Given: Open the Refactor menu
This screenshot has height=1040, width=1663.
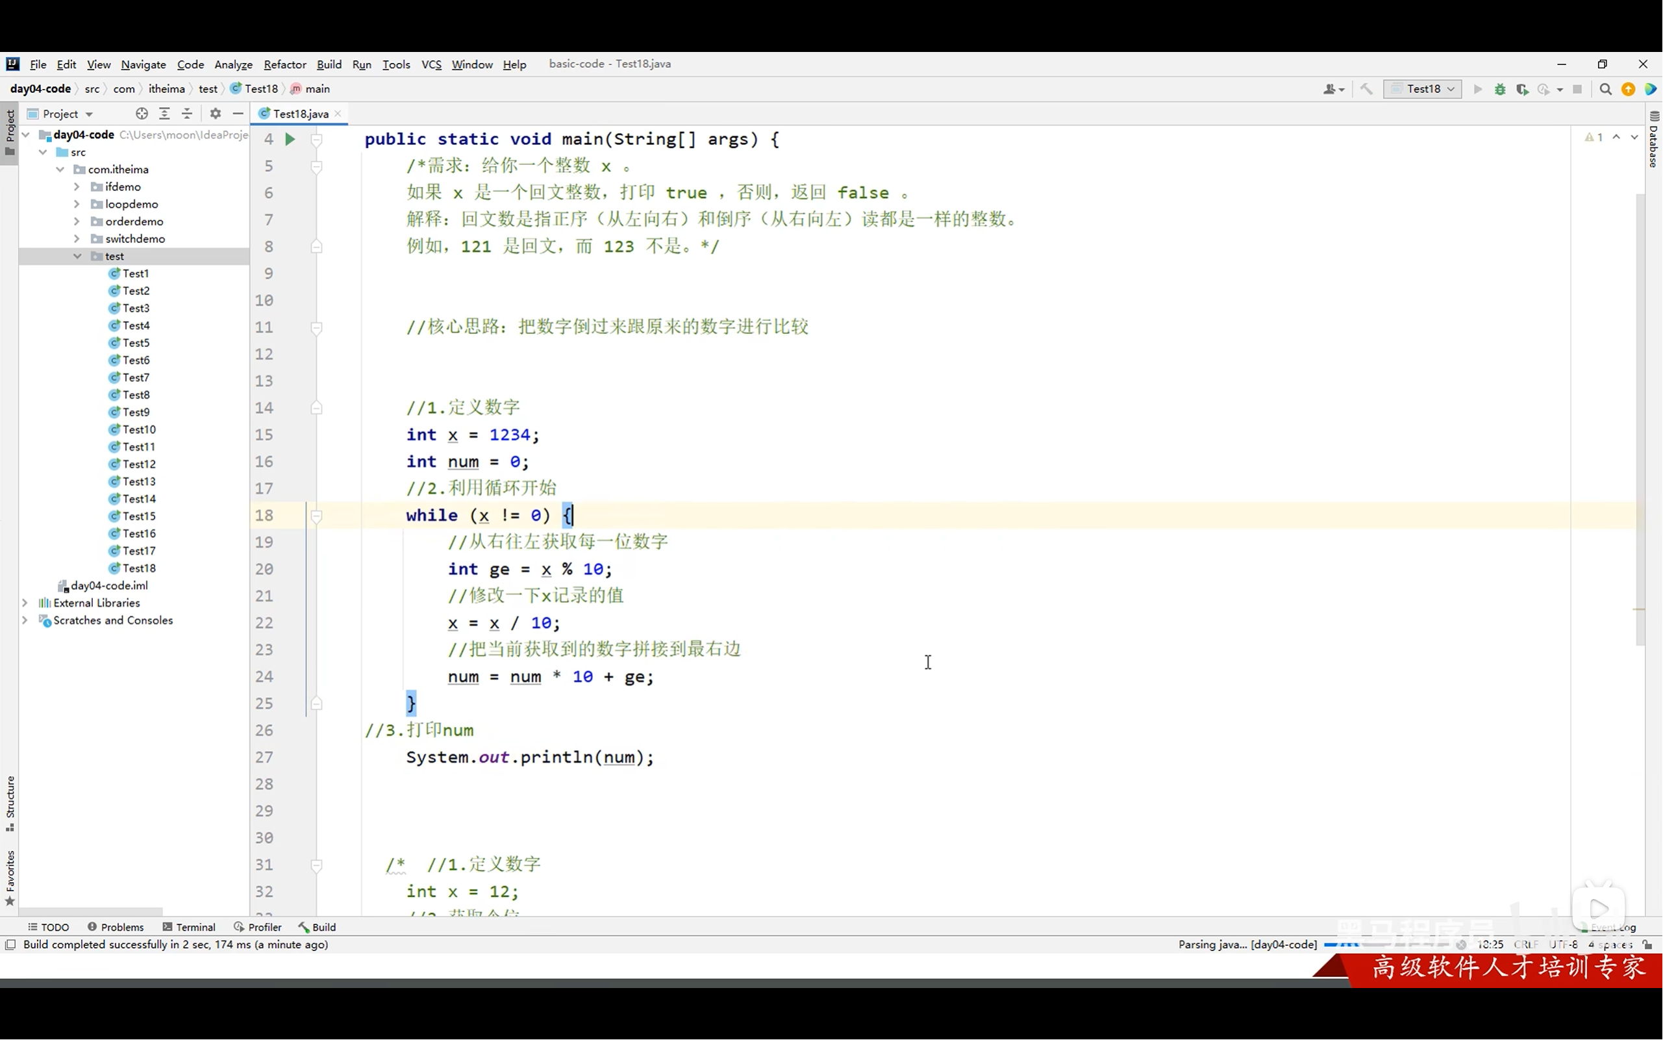Looking at the screenshot, I should point(284,65).
